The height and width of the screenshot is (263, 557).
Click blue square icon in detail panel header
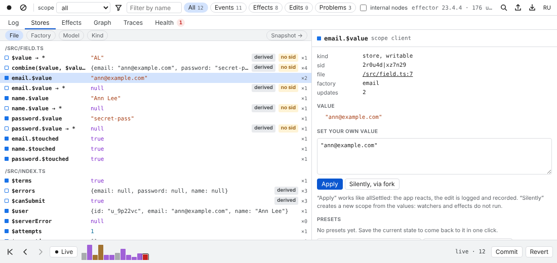[319, 38]
